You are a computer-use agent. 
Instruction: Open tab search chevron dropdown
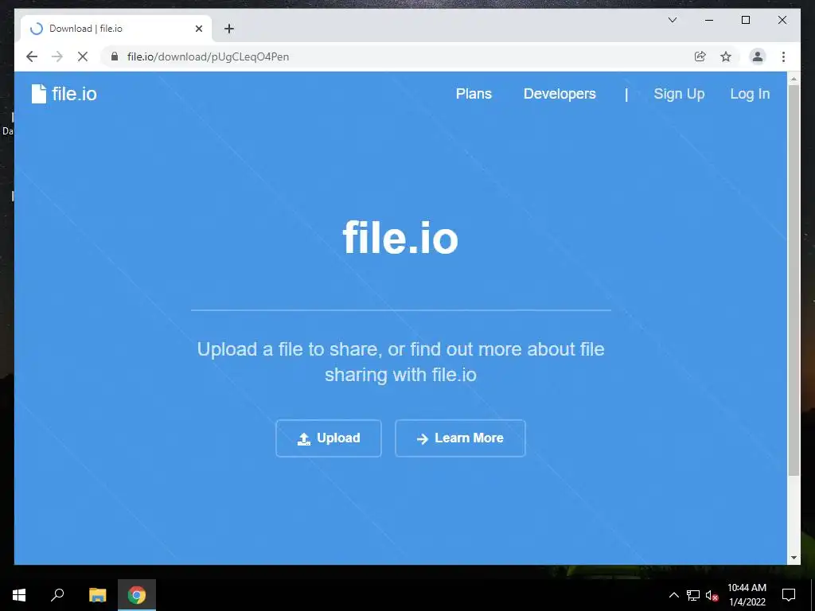click(673, 20)
